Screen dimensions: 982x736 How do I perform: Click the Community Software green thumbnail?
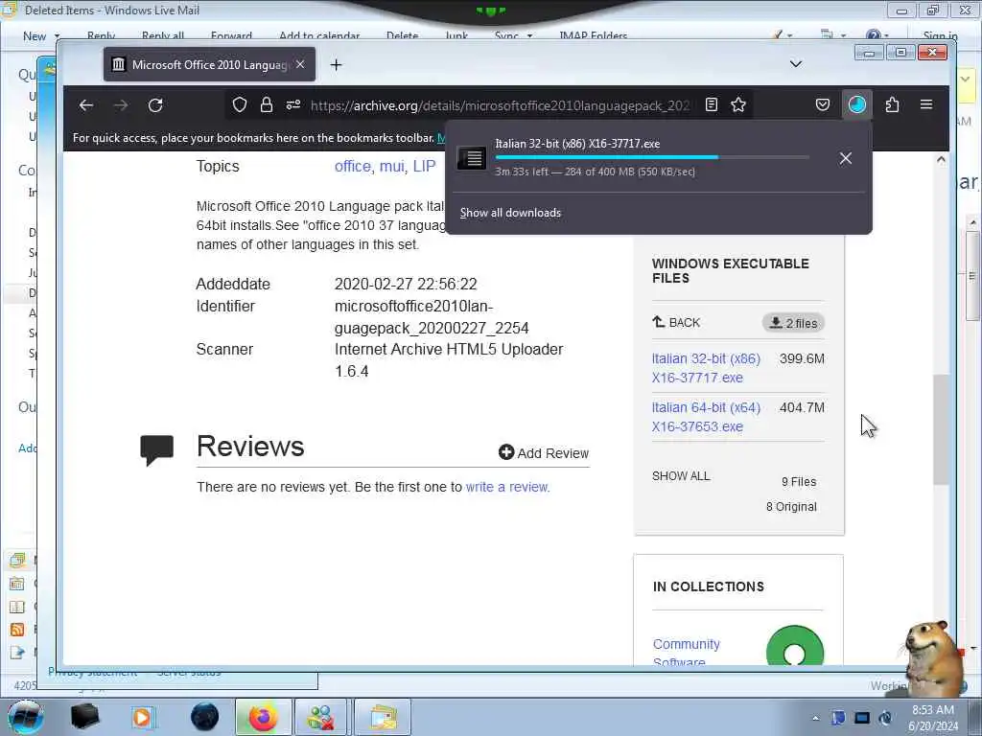point(795,647)
